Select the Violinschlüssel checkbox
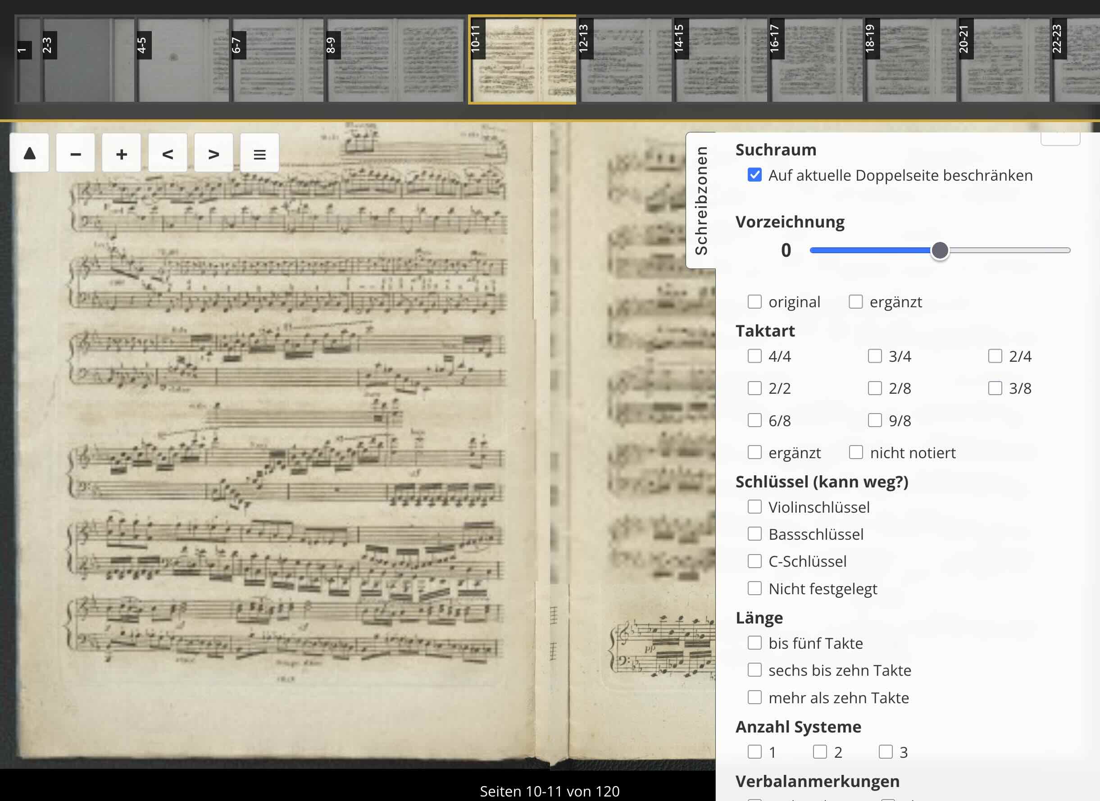 (x=755, y=506)
